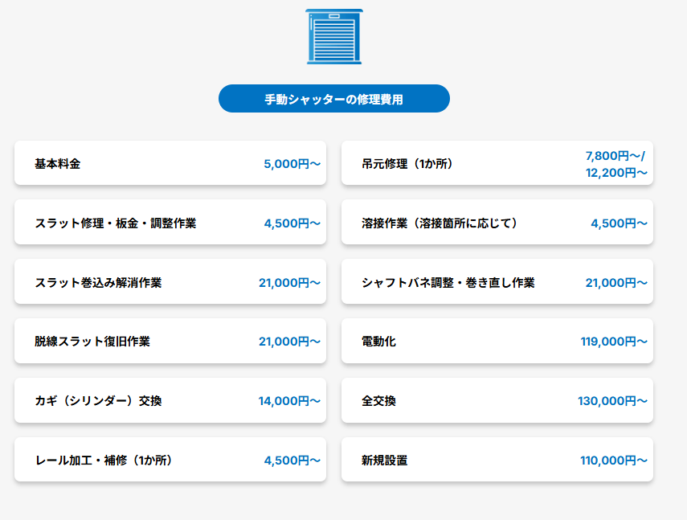The height and width of the screenshot is (520, 687).
Task: Click the 14,000円～ price
Action: coord(289,401)
